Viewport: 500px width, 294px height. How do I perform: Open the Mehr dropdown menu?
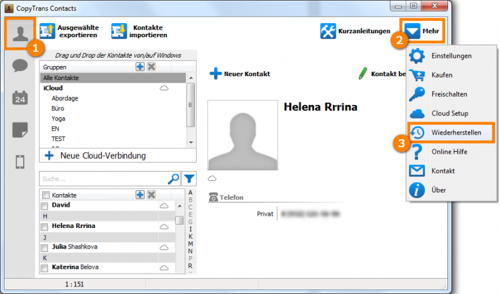pyautogui.click(x=422, y=31)
